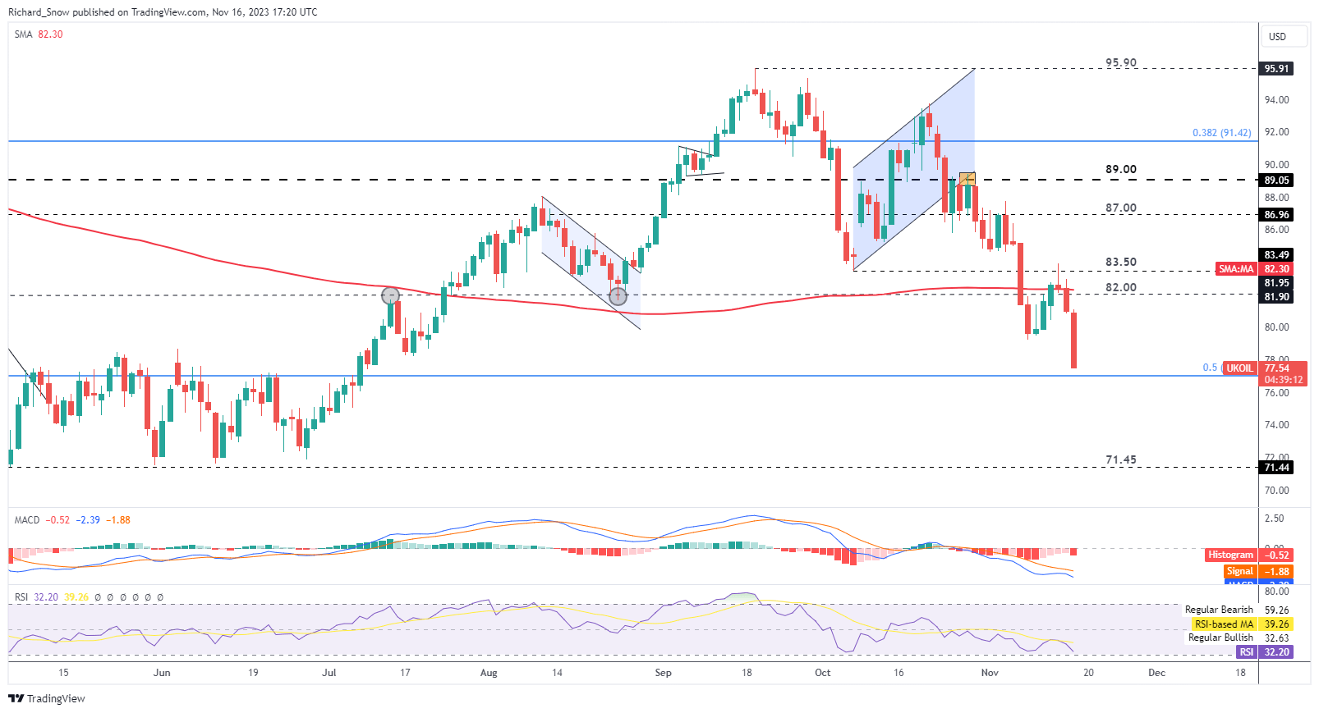This screenshot has width=1319, height=713.
Task: Select the 89.05 price axis label
Action: pyautogui.click(x=1276, y=181)
